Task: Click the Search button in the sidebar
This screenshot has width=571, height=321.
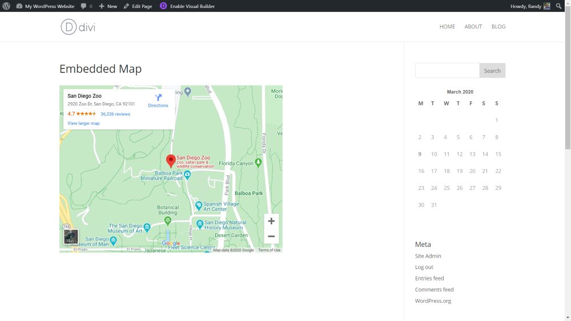Action: pyautogui.click(x=492, y=71)
